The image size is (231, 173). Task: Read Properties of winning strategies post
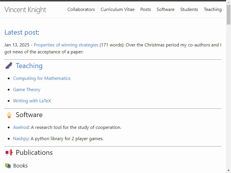click(66, 45)
